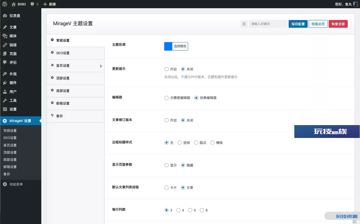Open the WordPress logo menu

click(5, 4)
